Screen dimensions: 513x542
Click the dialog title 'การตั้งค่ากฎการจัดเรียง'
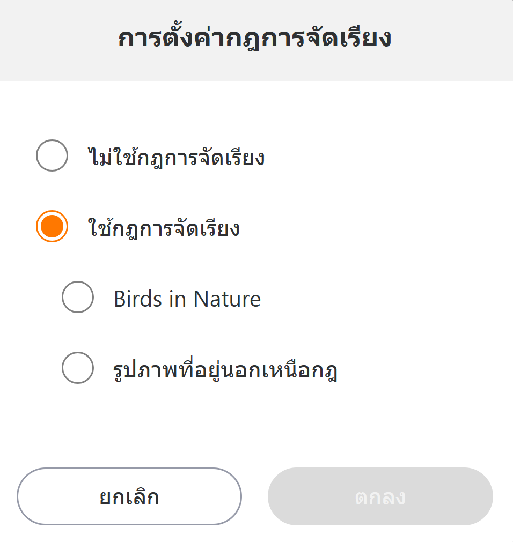click(x=254, y=40)
